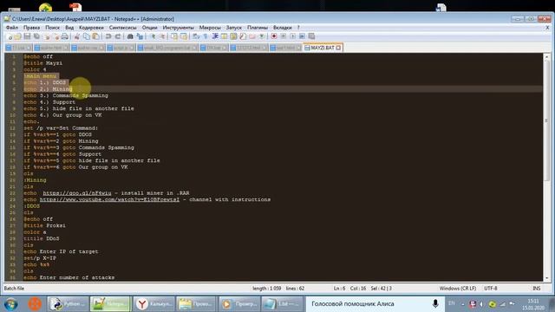Open the Опции menu
555x312 pixels.
pyautogui.click(x=149, y=27)
